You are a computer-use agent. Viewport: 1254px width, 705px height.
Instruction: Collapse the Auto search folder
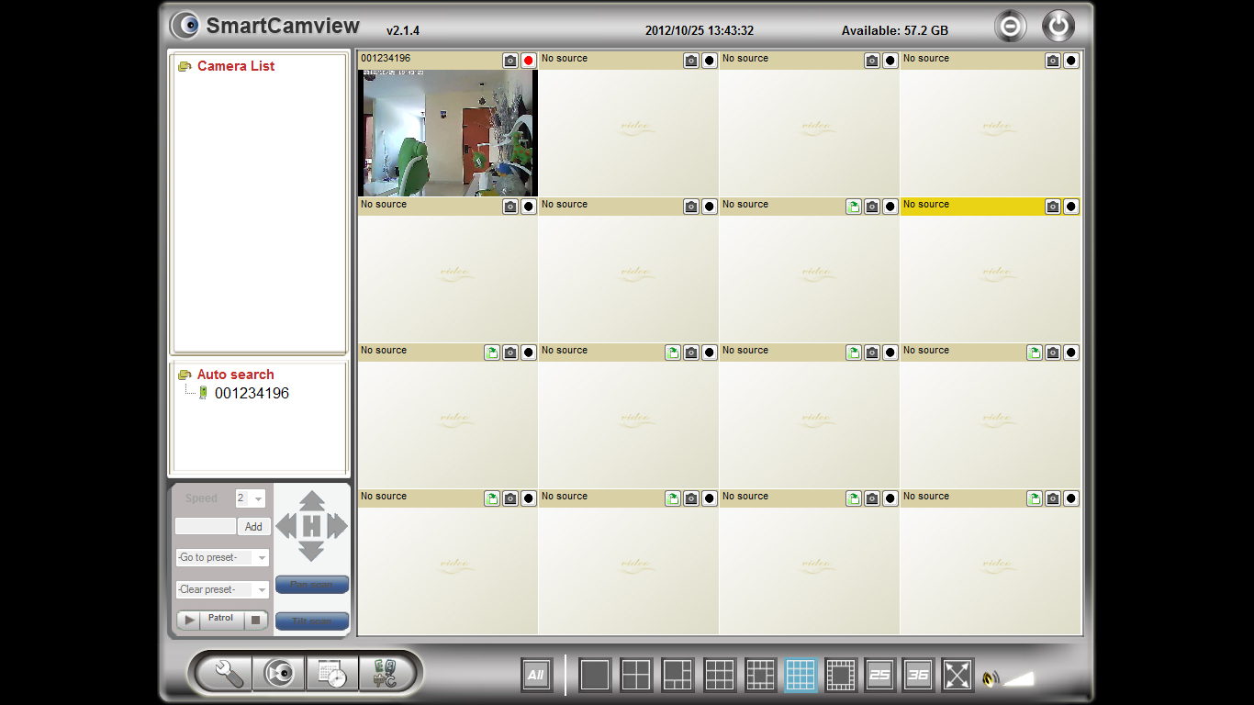click(185, 375)
